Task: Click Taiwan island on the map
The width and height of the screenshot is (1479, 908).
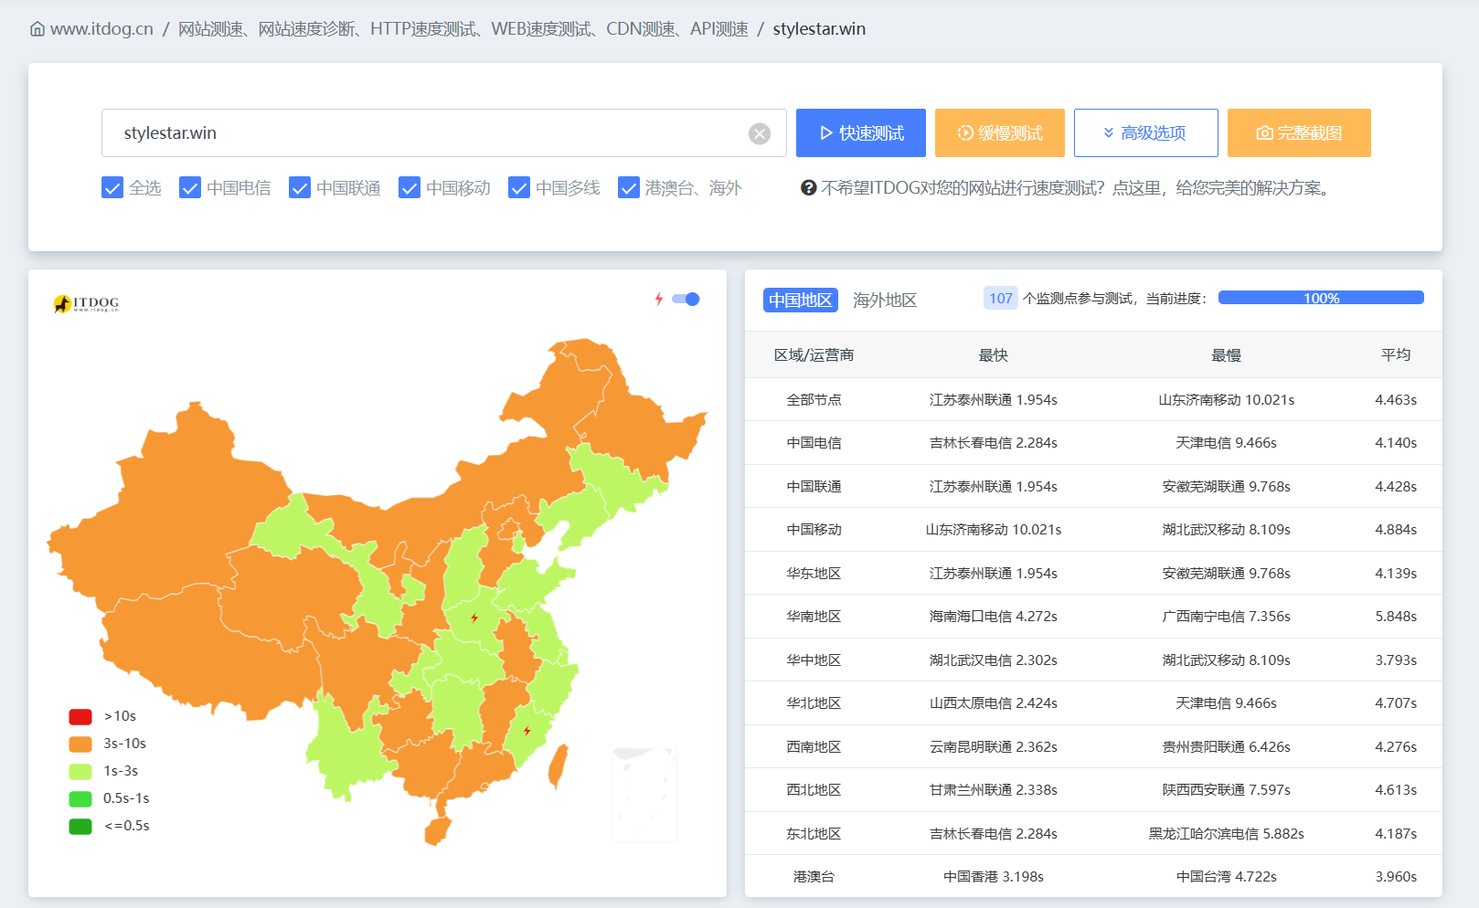Action: click(x=558, y=765)
